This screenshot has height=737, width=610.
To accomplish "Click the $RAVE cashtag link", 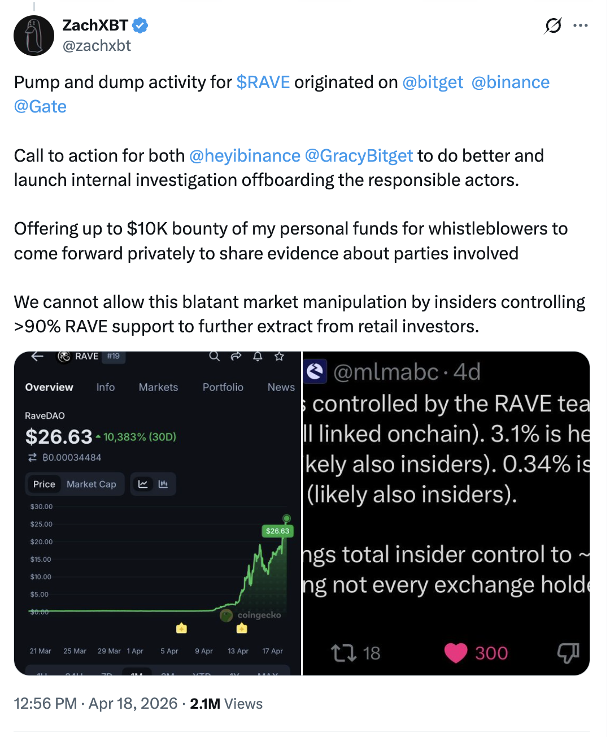I will (x=263, y=83).
